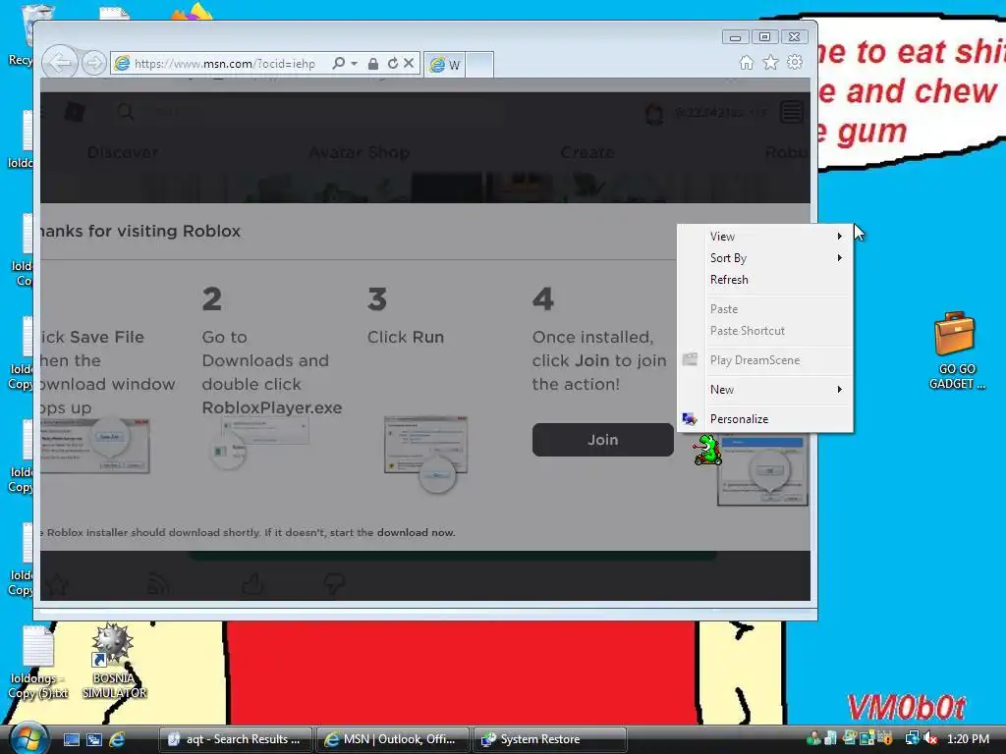Viewport: 1006px width, 754px height.
Task: Click the muted volume tray icon
Action: point(930,738)
